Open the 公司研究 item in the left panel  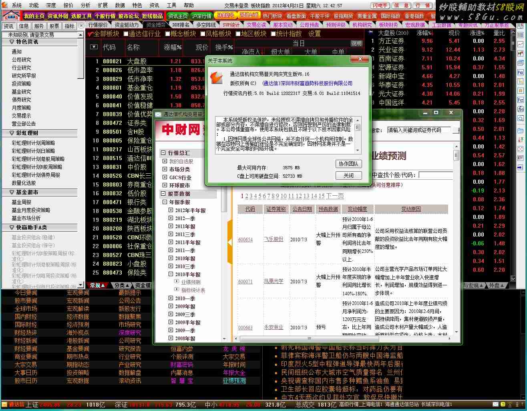coord(21,60)
